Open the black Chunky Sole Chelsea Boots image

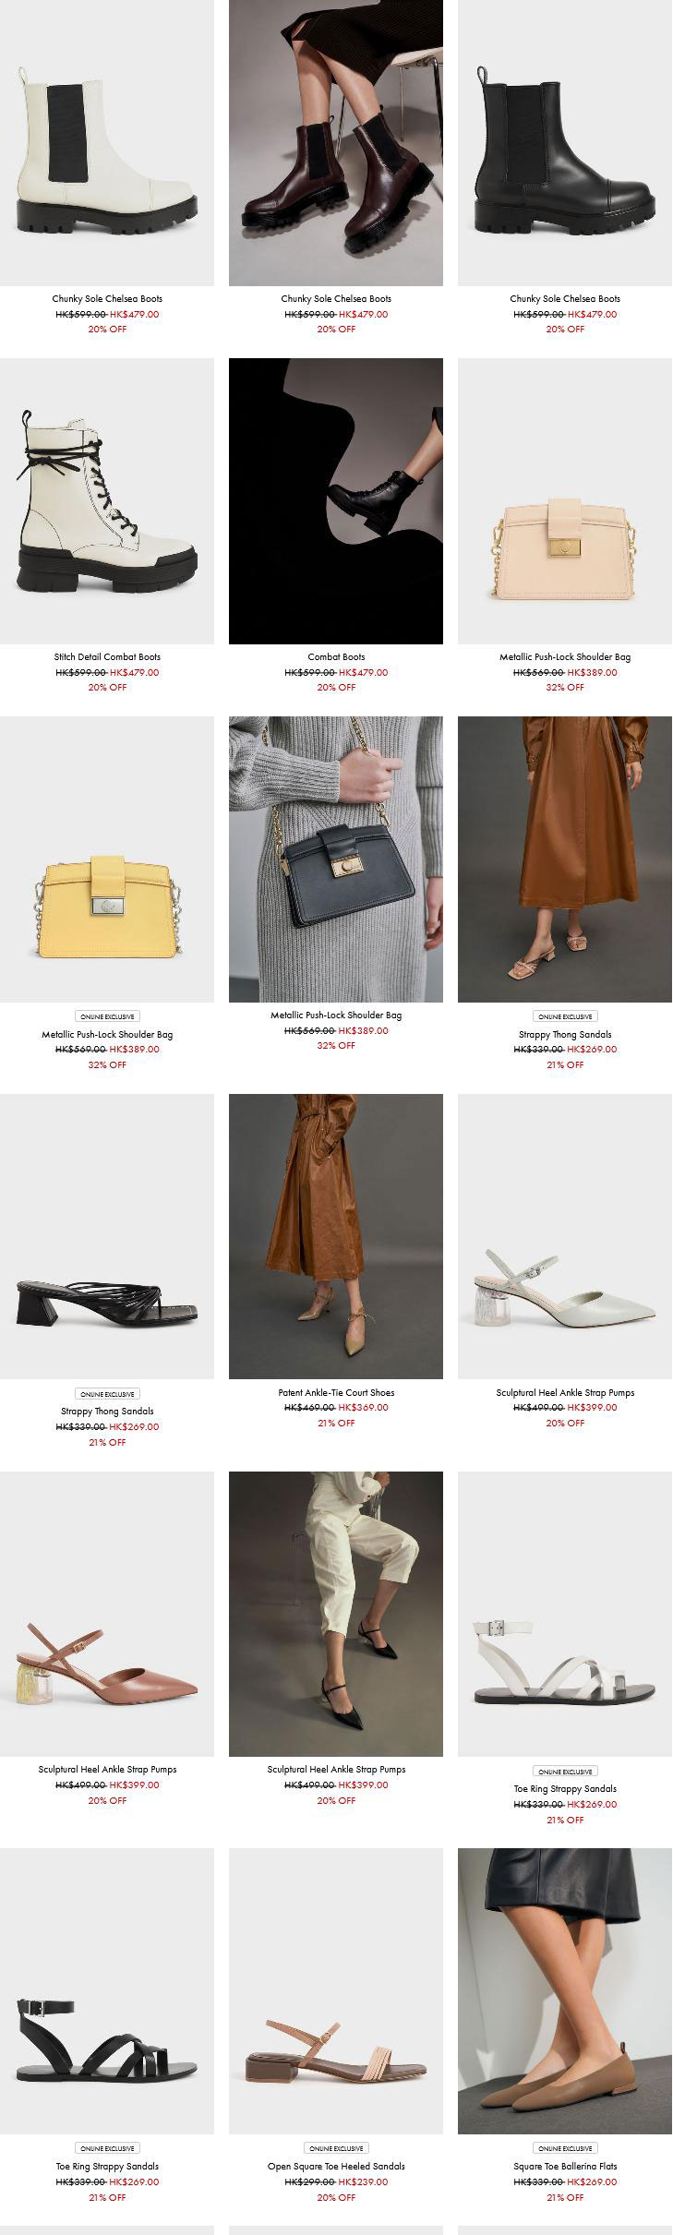[565, 142]
